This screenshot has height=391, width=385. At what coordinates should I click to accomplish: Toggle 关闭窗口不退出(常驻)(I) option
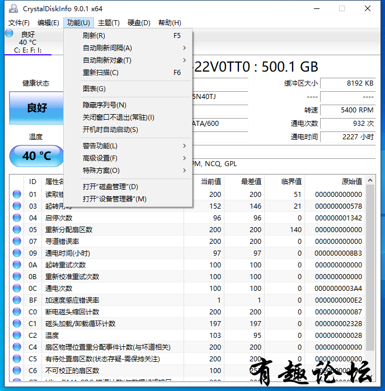click(x=128, y=117)
